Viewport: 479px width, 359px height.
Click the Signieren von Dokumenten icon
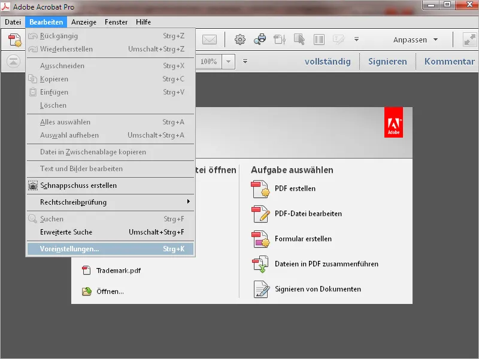[261, 289]
